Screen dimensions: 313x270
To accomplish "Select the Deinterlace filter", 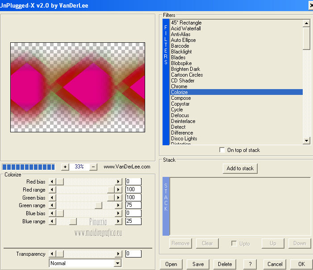I will point(236,121).
